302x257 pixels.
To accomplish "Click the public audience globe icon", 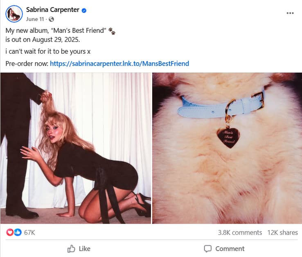I will pyautogui.click(x=51, y=19).
